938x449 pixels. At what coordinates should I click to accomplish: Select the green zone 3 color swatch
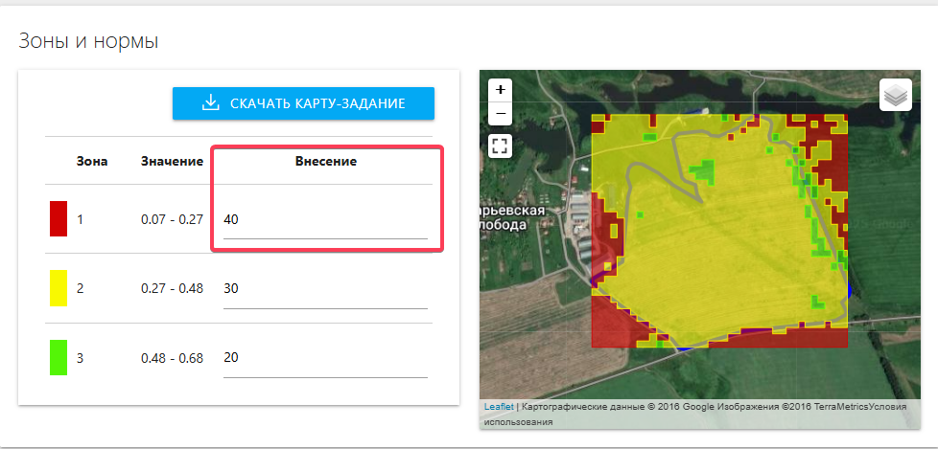pyautogui.click(x=59, y=357)
